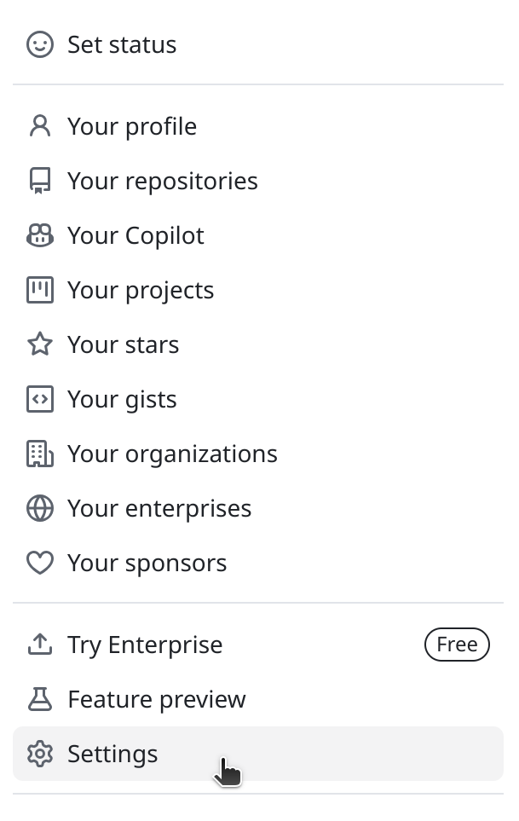
Task: Choose Set status text
Action: pyautogui.click(x=122, y=44)
